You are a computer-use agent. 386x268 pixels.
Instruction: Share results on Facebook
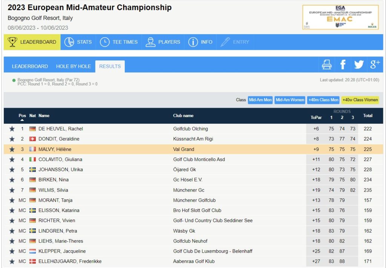click(x=343, y=65)
